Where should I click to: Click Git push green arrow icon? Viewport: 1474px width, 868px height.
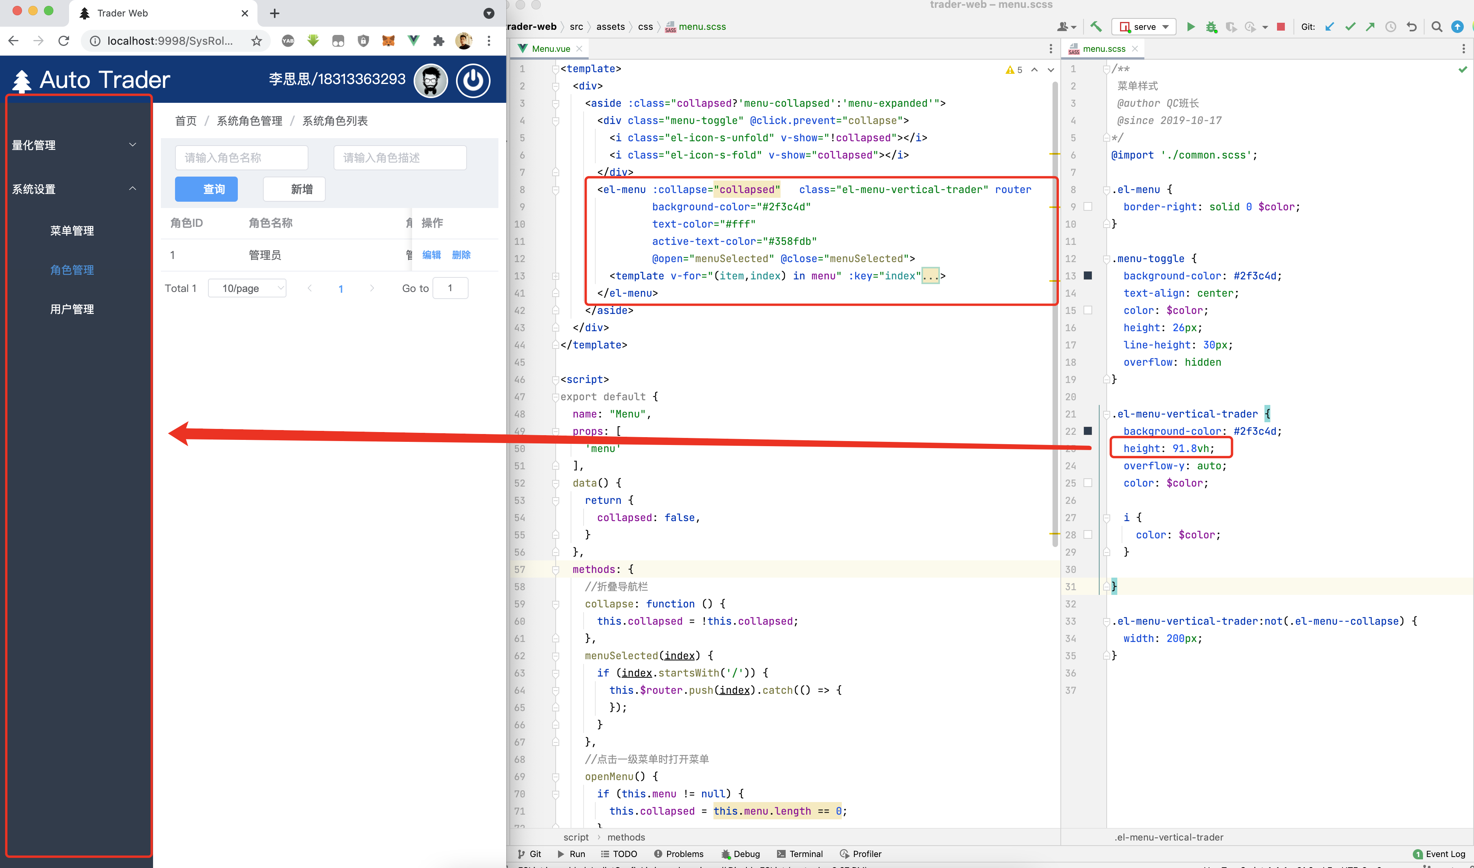tap(1370, 27)
